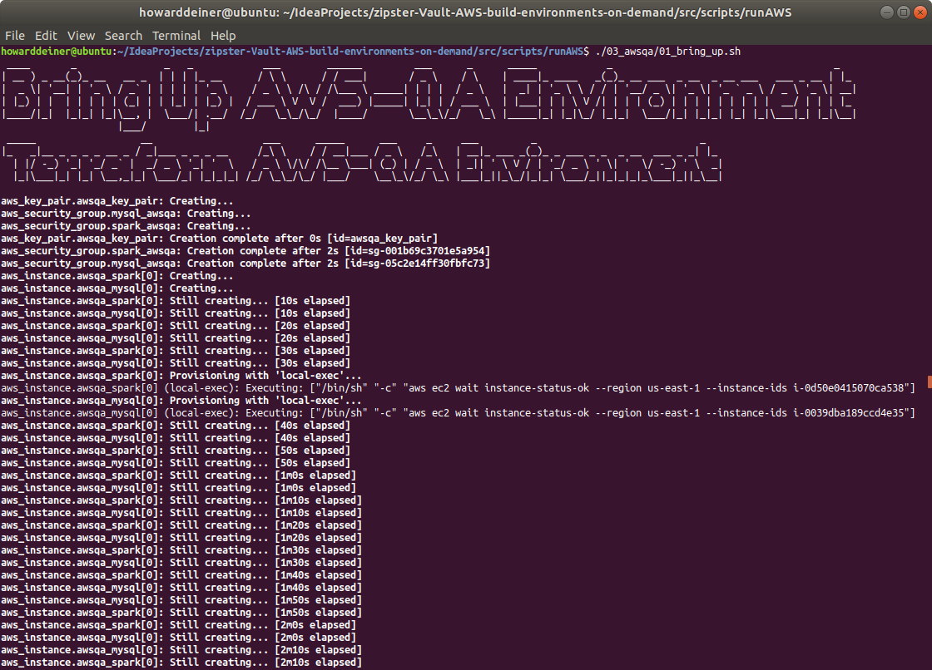Click the id=awsqa_key_pair completion line
The height and width of the screenshot is (670, 932).
(x=220, y=239)
